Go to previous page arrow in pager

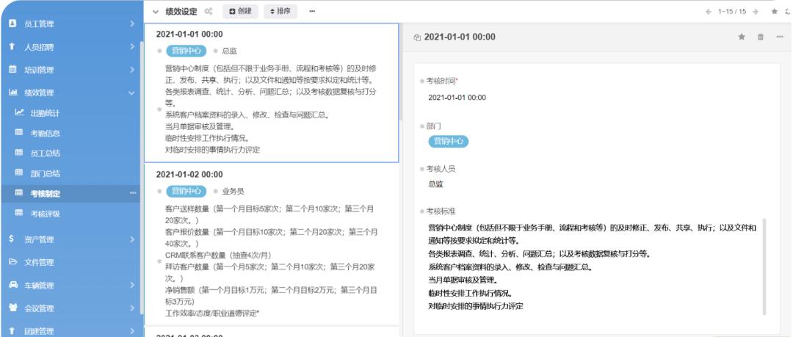click(x=709, y=12)
